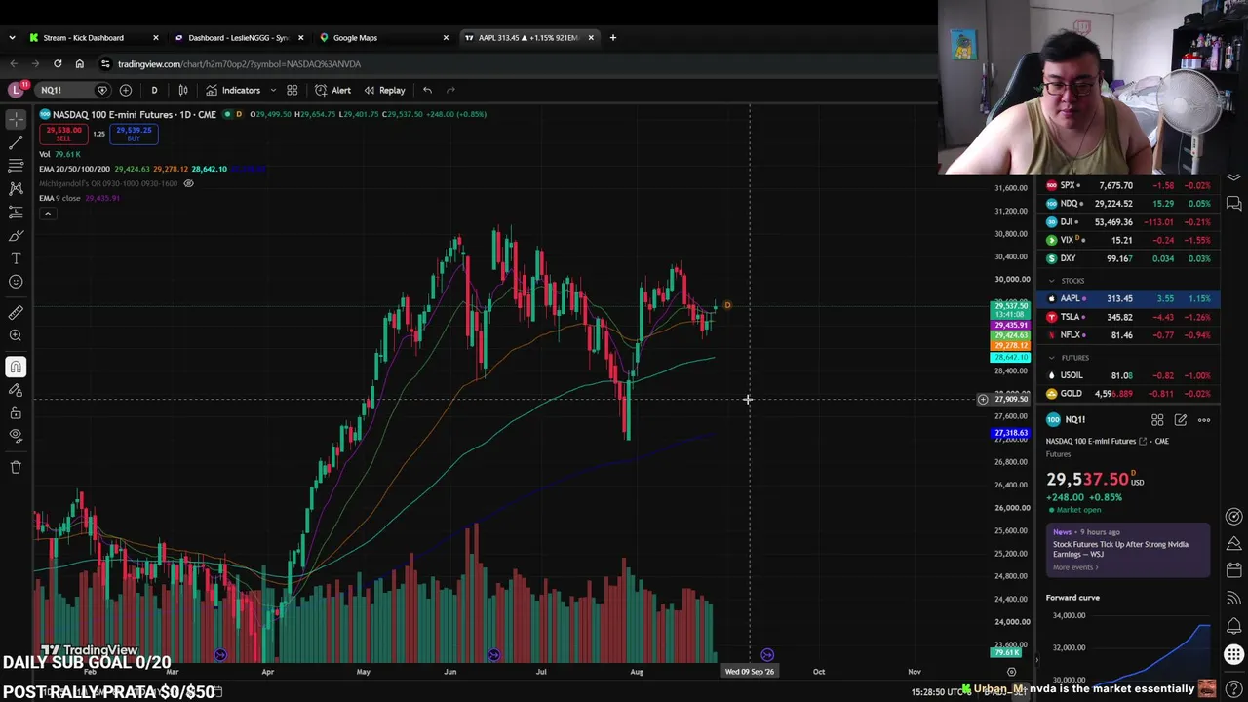Collapse the indicator legend

(x=47, y=213)
